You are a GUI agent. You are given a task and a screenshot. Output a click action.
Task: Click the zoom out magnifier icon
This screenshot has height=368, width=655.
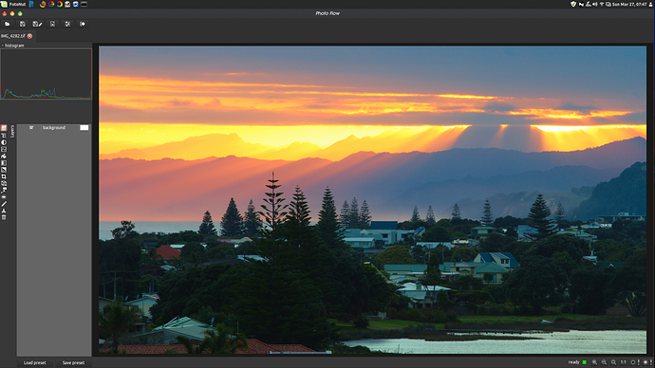click(604, 362)
